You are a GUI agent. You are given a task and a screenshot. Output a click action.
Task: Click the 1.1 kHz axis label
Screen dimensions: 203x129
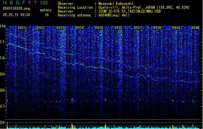point(3,42)
